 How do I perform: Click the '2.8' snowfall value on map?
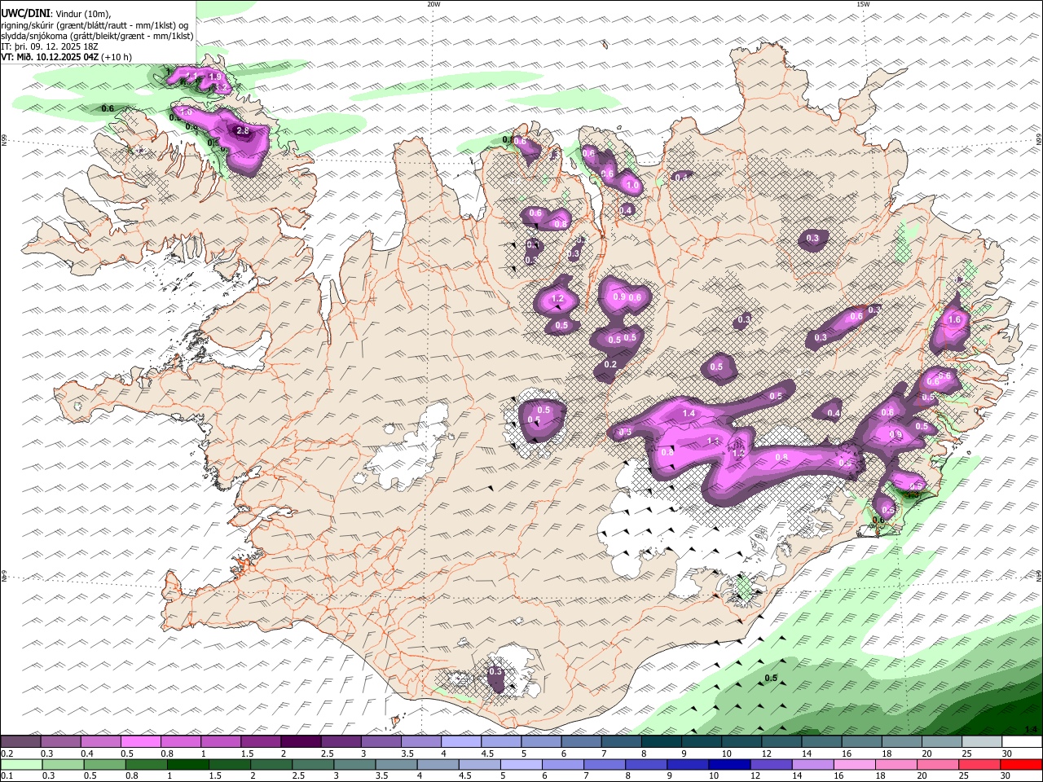pos(242,131)
